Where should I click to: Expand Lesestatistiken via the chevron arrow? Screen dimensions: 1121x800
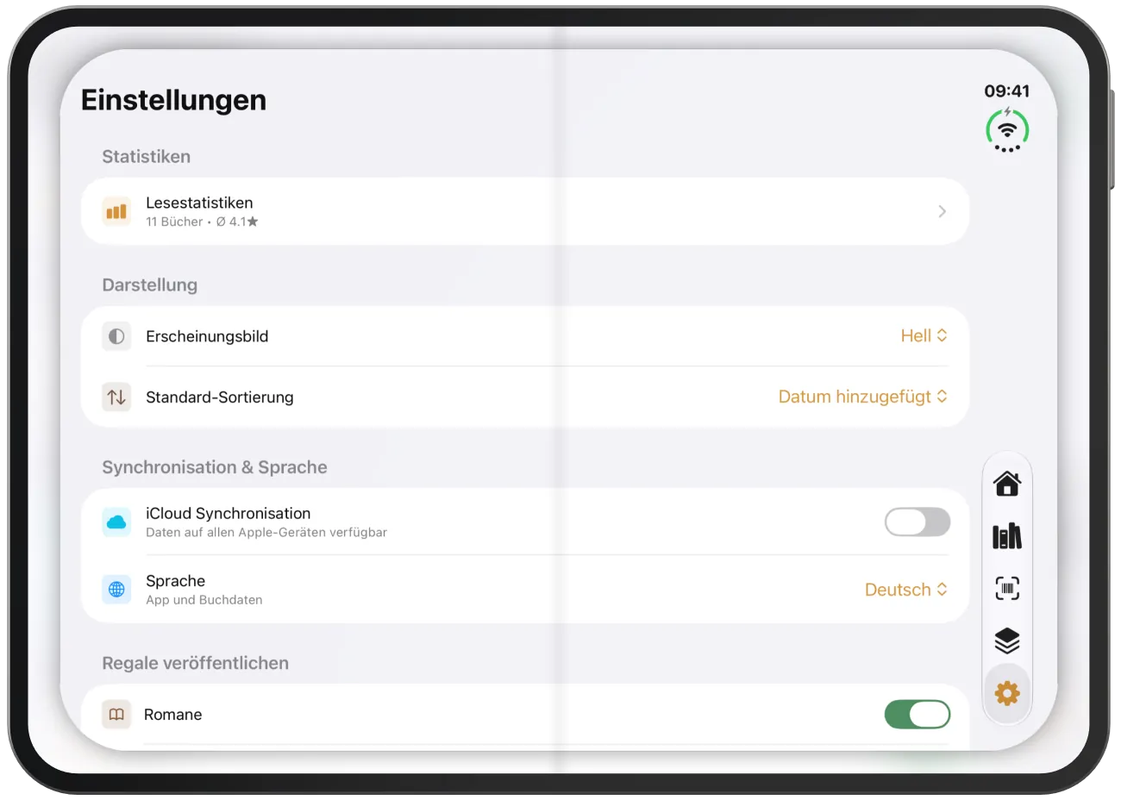coord(943,211)
